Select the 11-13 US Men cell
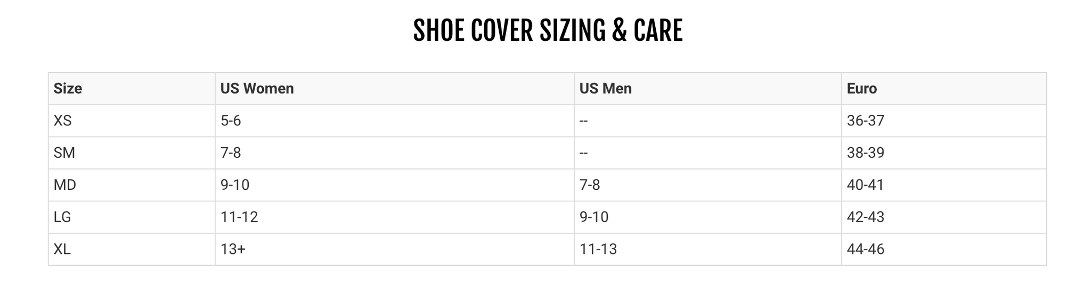 pos(598,249)
